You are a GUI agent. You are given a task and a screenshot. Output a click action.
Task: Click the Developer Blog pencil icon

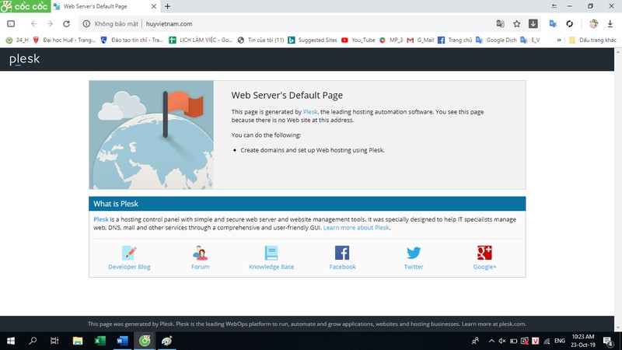tap(129, 253)
